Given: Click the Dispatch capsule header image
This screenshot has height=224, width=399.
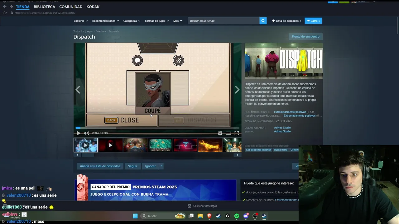Looking at the screenshot, I should [x=284, y=61].
